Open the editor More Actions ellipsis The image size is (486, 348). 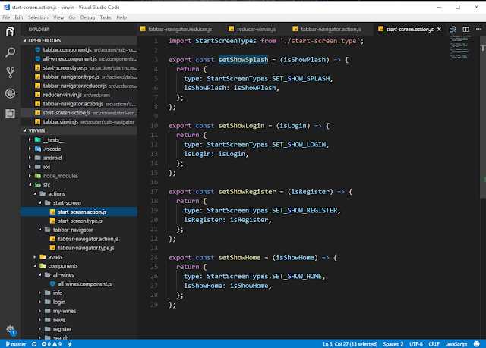click(478, 29)
